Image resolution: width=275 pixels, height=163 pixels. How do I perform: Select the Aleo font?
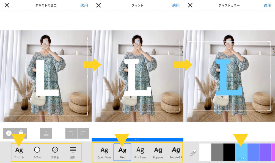tap(122, 152)
